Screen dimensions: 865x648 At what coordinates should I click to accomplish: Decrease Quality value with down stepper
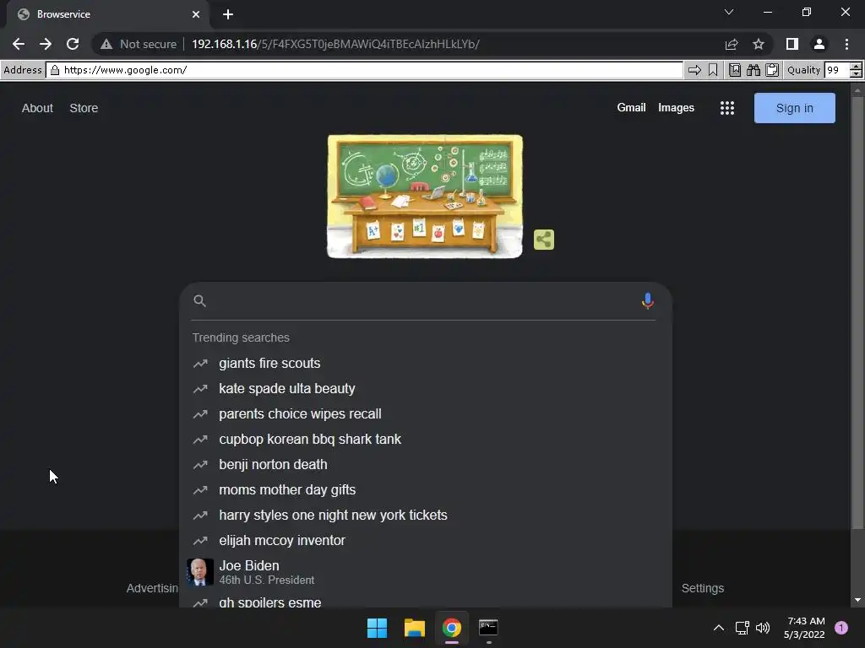pyautogui.click(x=856, y=74)
